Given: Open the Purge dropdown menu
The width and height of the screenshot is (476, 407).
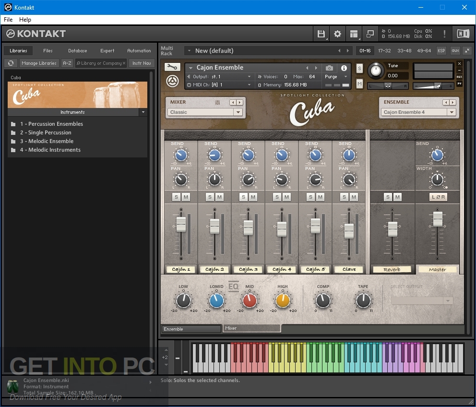Looking at the screenshot, I should [336, 76].
